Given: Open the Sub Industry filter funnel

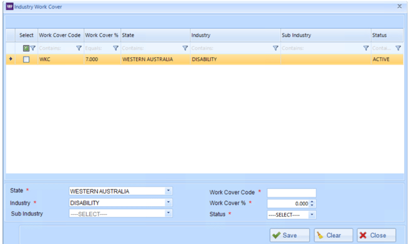Looking at the screenshot, I should 366,48.
